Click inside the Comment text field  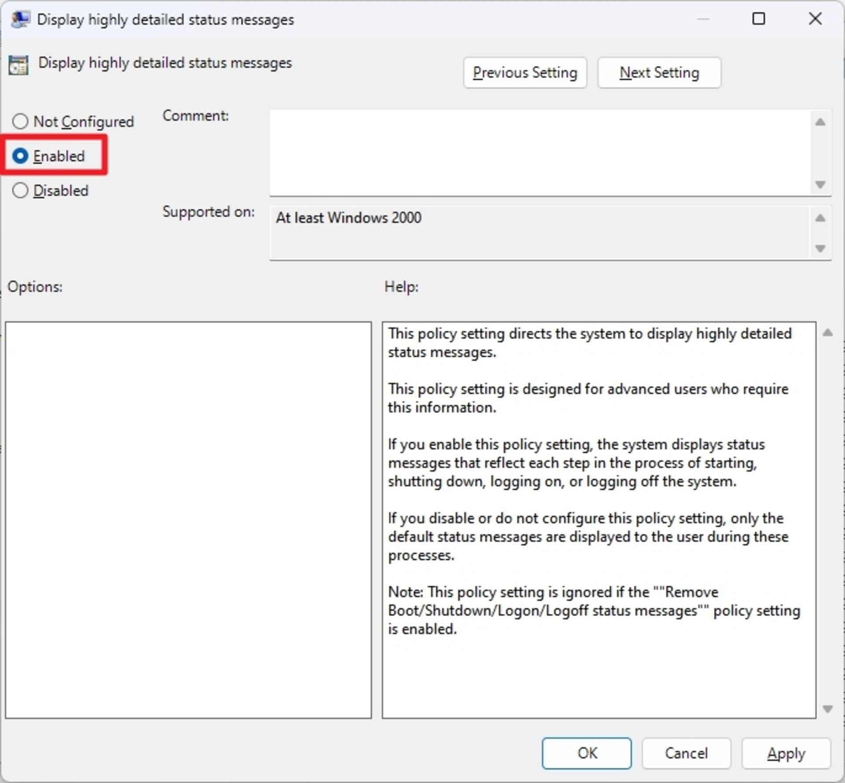point(539,152)
